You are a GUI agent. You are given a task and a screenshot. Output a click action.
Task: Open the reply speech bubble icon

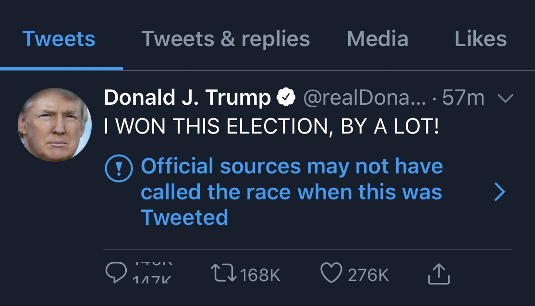[x=116, y=272]
